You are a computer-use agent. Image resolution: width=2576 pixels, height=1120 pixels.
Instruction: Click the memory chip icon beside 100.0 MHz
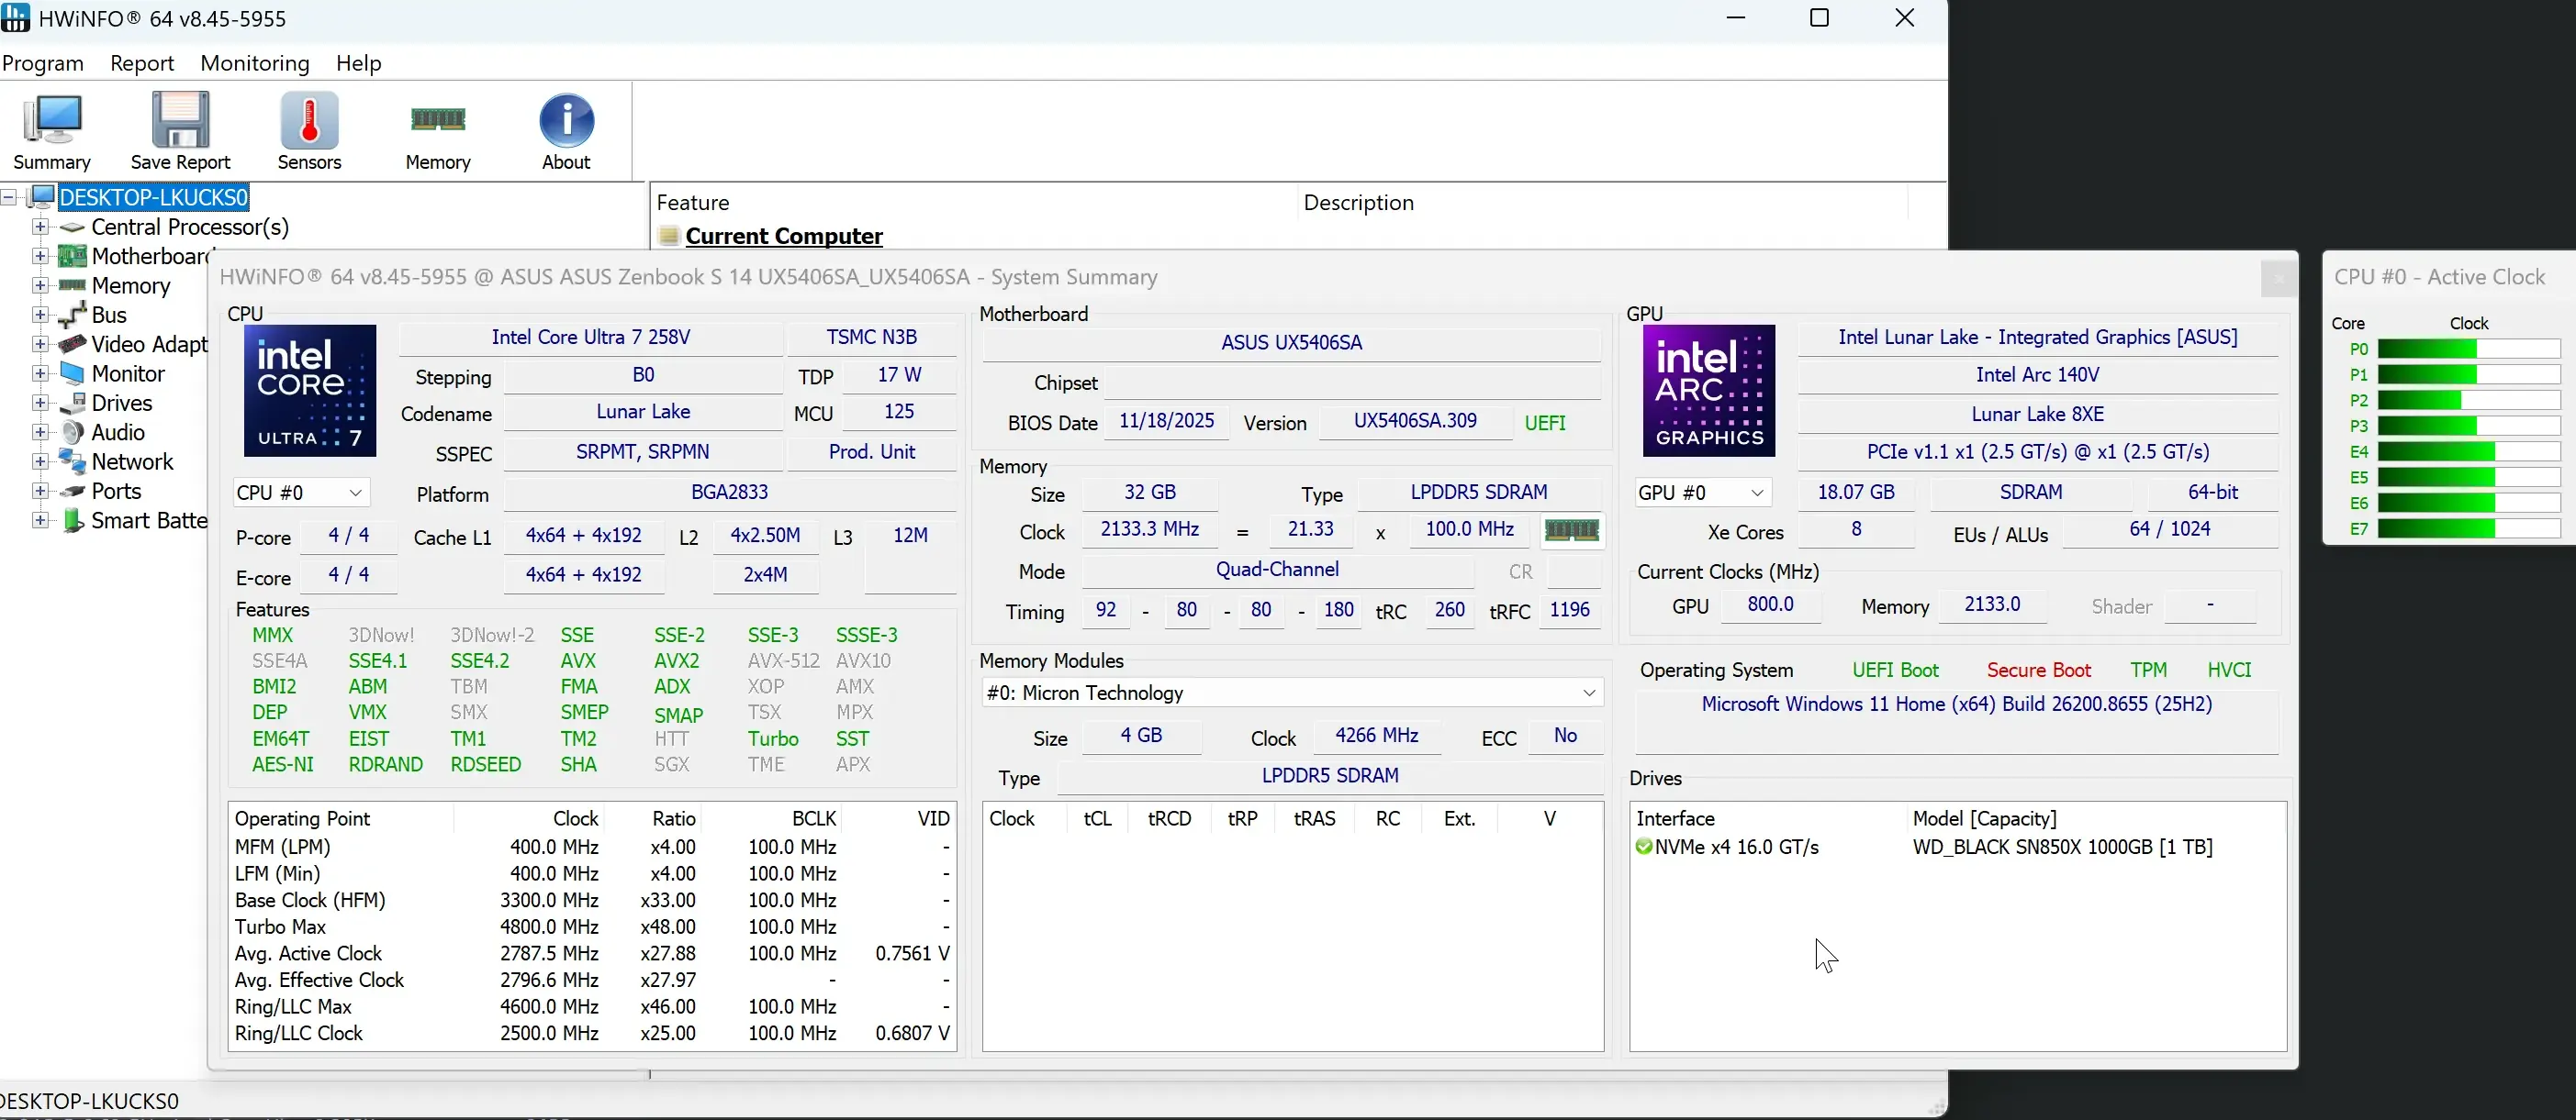point(1571,529)
